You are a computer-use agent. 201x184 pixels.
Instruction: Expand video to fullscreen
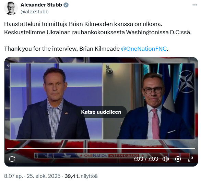coord(190,159)
